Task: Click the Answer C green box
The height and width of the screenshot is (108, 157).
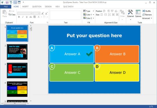Action: [x=72, y=72]
